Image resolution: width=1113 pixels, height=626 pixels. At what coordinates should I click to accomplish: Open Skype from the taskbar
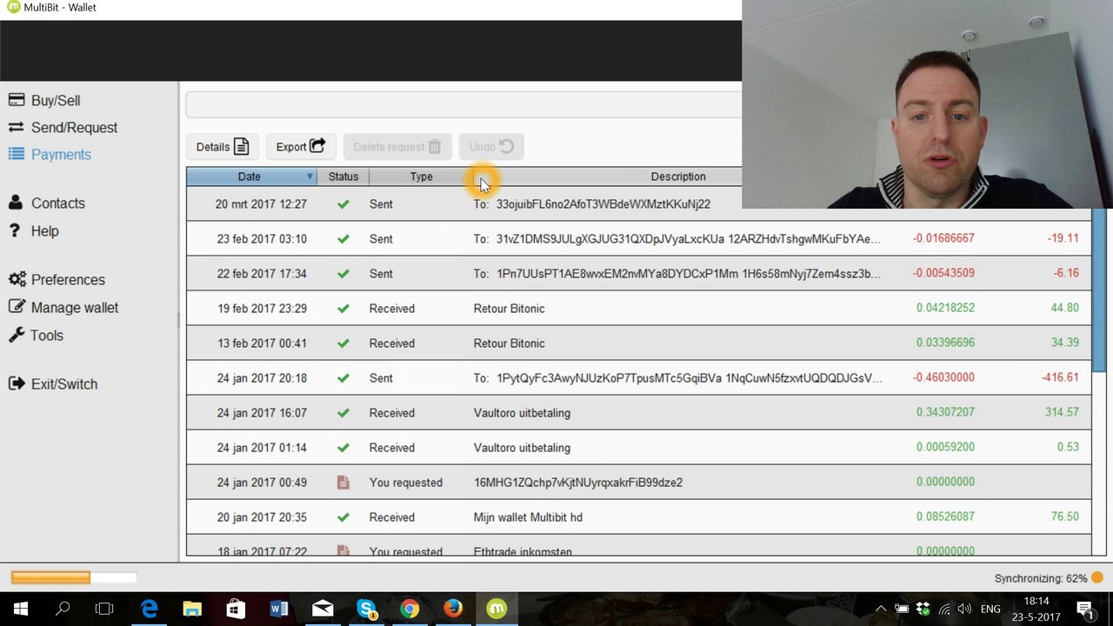366,609
